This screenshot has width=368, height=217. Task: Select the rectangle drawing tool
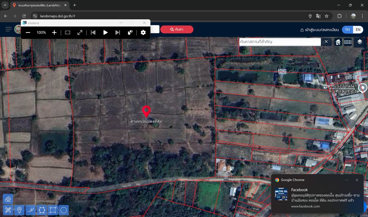pos(52,210)
